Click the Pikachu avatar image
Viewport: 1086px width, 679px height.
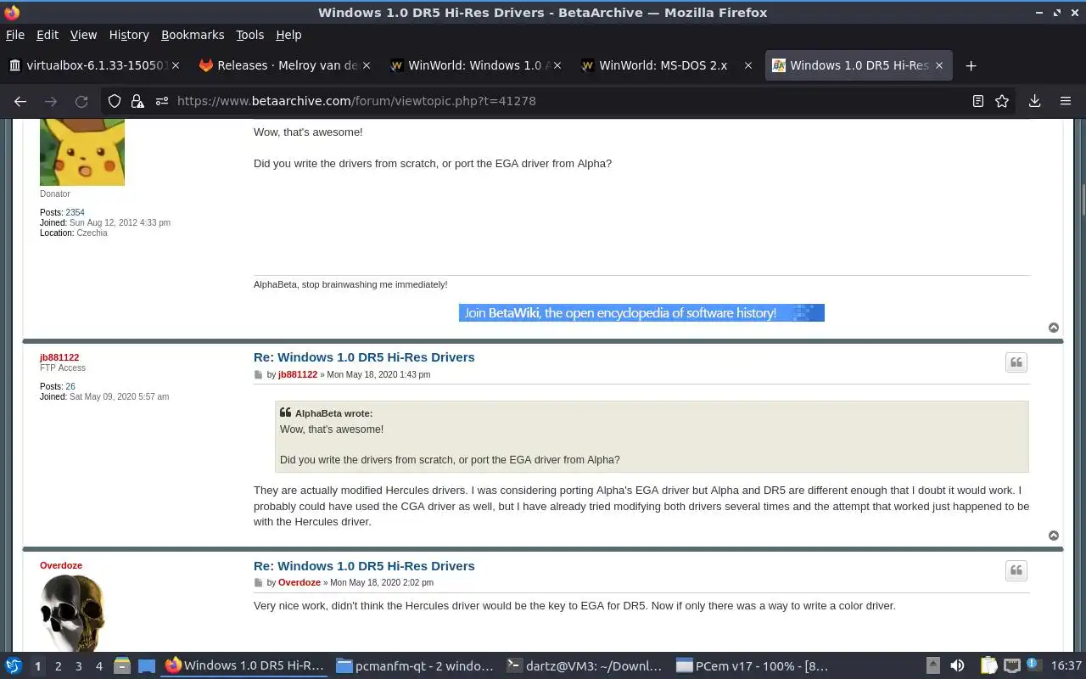82,153
